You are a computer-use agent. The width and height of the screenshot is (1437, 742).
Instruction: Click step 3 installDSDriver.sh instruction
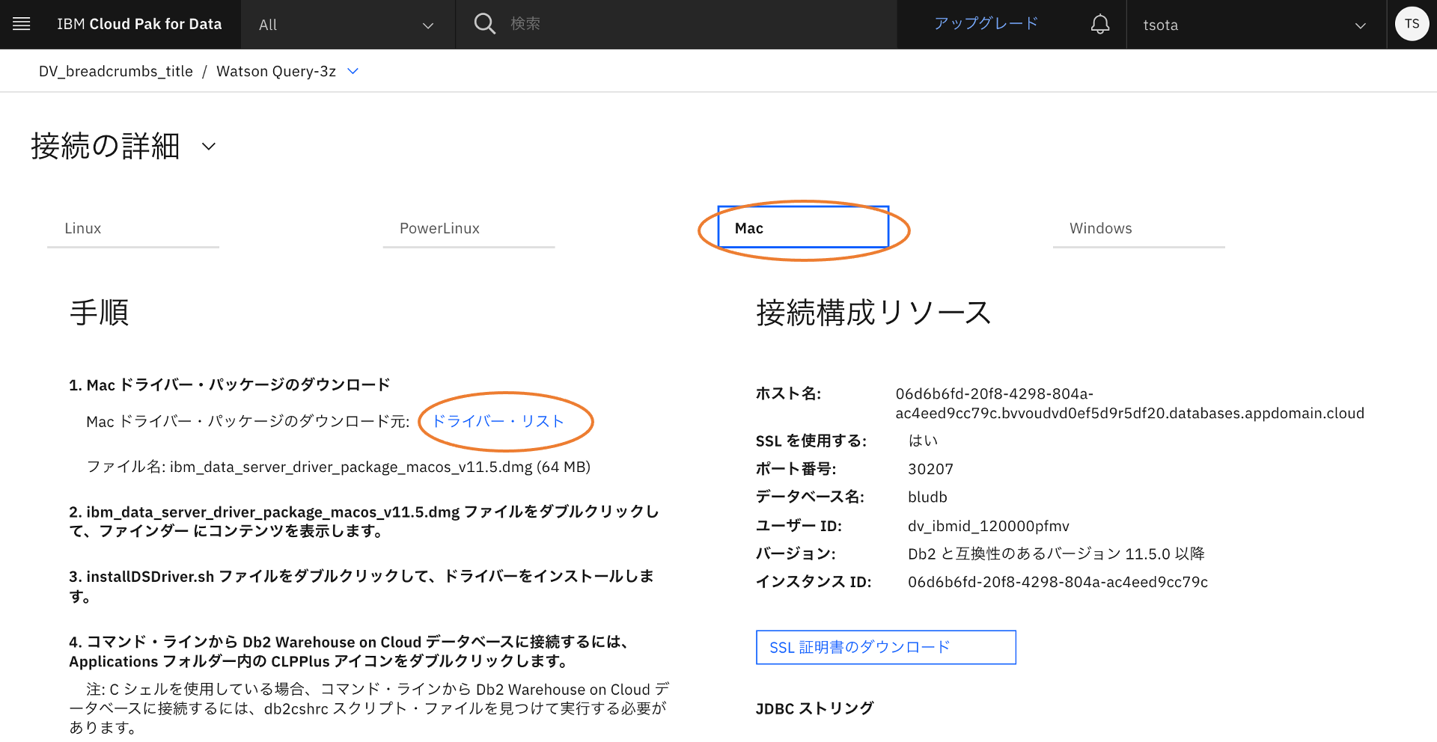coord(361,586)
